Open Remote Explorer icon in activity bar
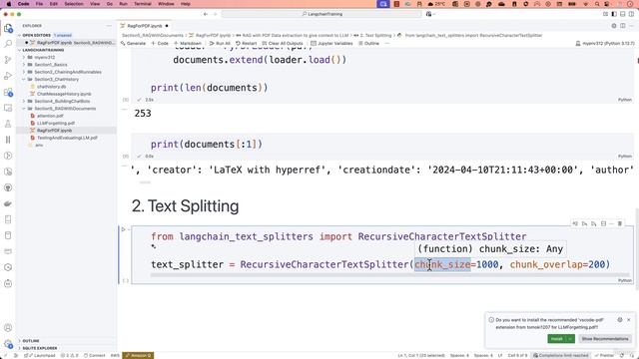Viewport: 639px width, 359px height. click(8, 108)
